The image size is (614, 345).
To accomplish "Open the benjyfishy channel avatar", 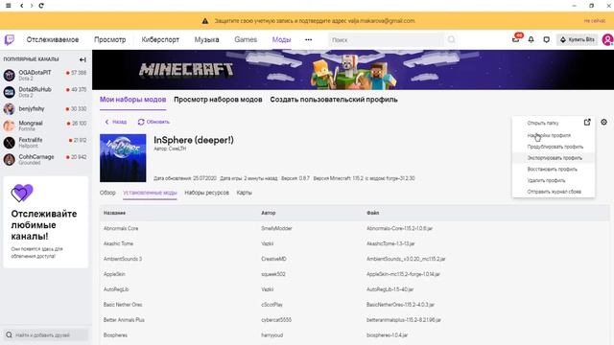I will pyautogui.click(x=10, y=108).
